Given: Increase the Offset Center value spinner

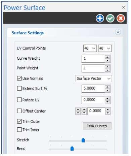Looking at the screenshot, I should pyautogui.click(x=108, y=110).
